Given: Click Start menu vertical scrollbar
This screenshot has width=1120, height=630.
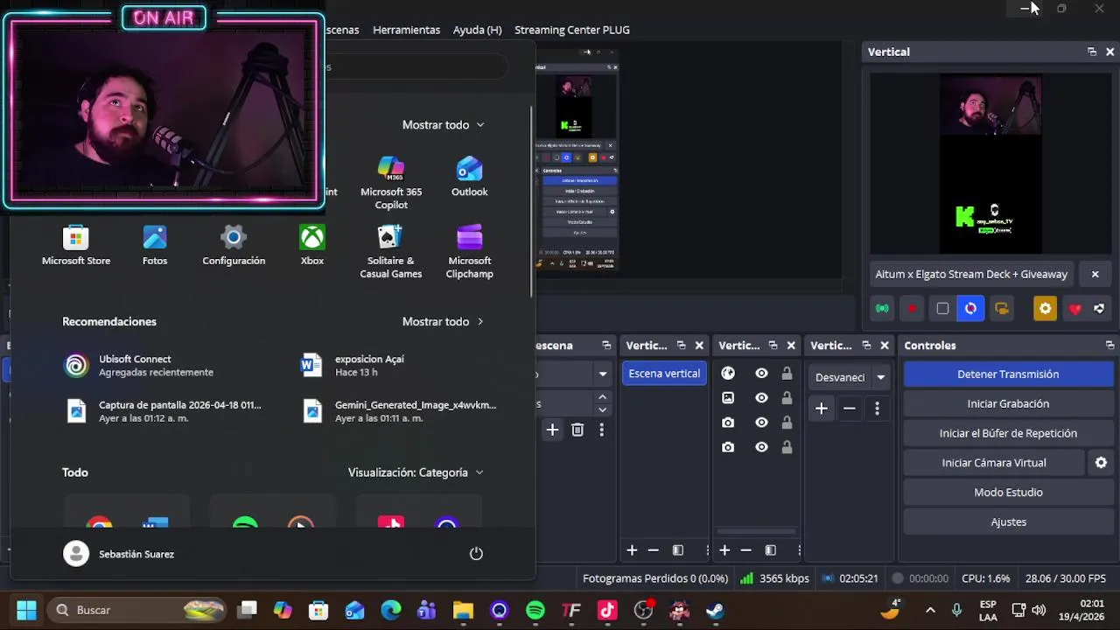Looking at the screenshot, I should (x=531, y=203).
